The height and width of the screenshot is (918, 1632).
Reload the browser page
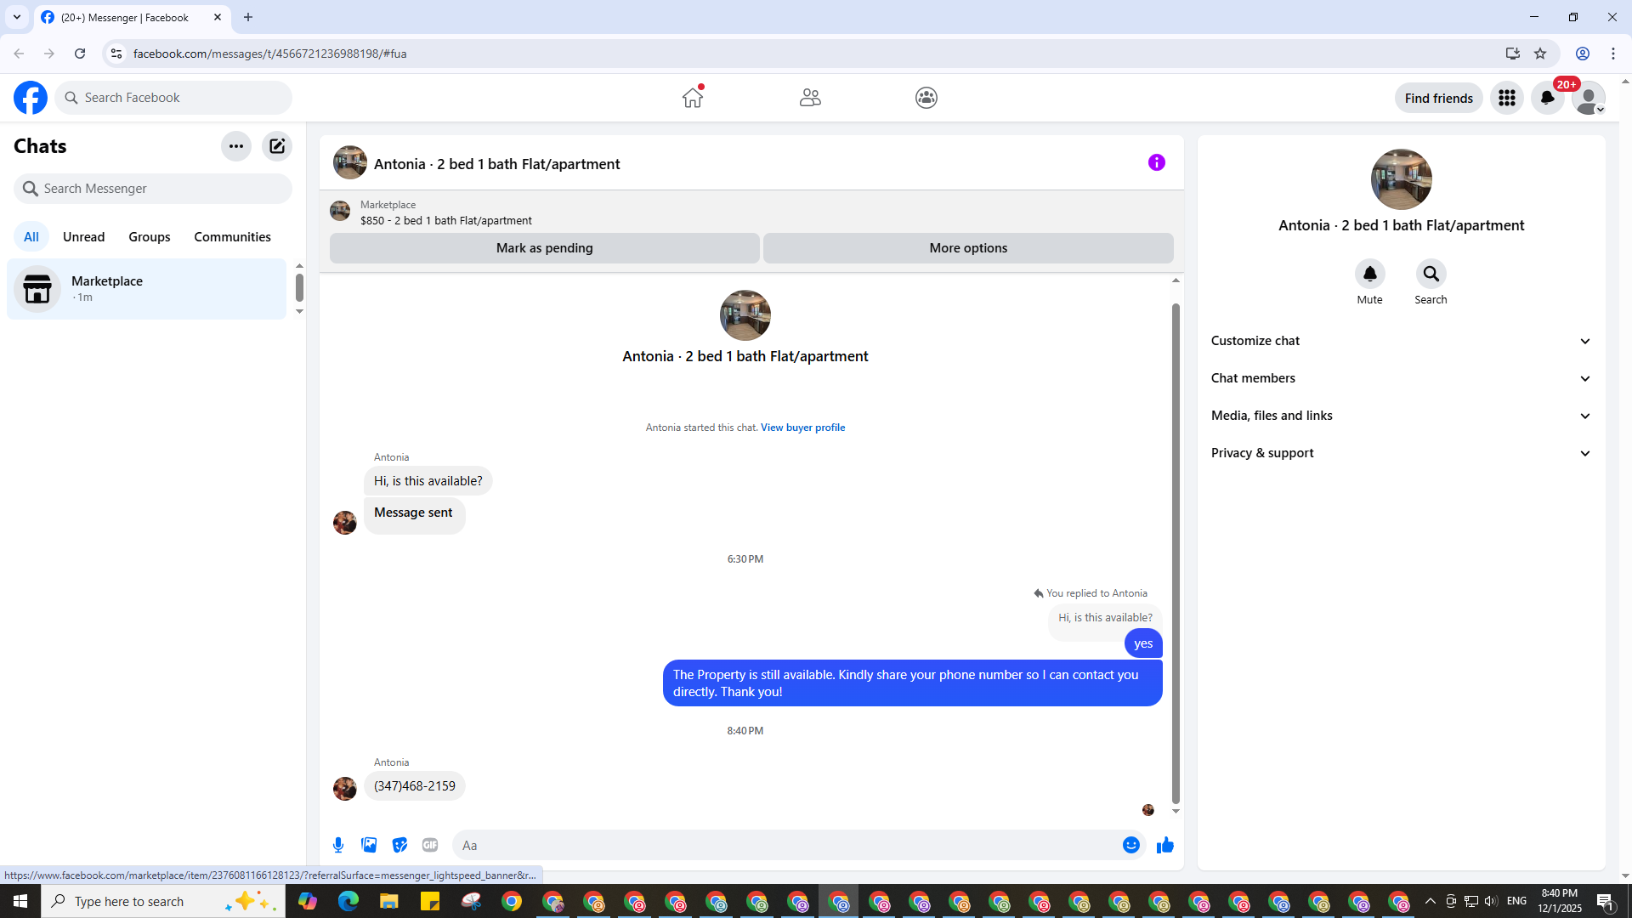pos(80,54)
